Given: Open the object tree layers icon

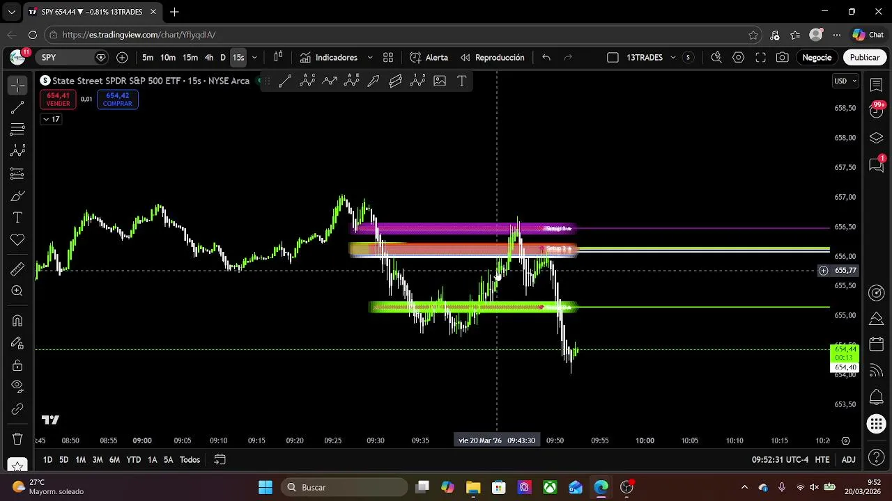Looking at the screenshot, I should [877, 138].
